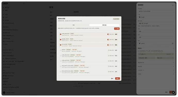The height and width of the screenshot is (97, 178).
Task: Enable the advisor default-on switch
Action: pos(108,50)
